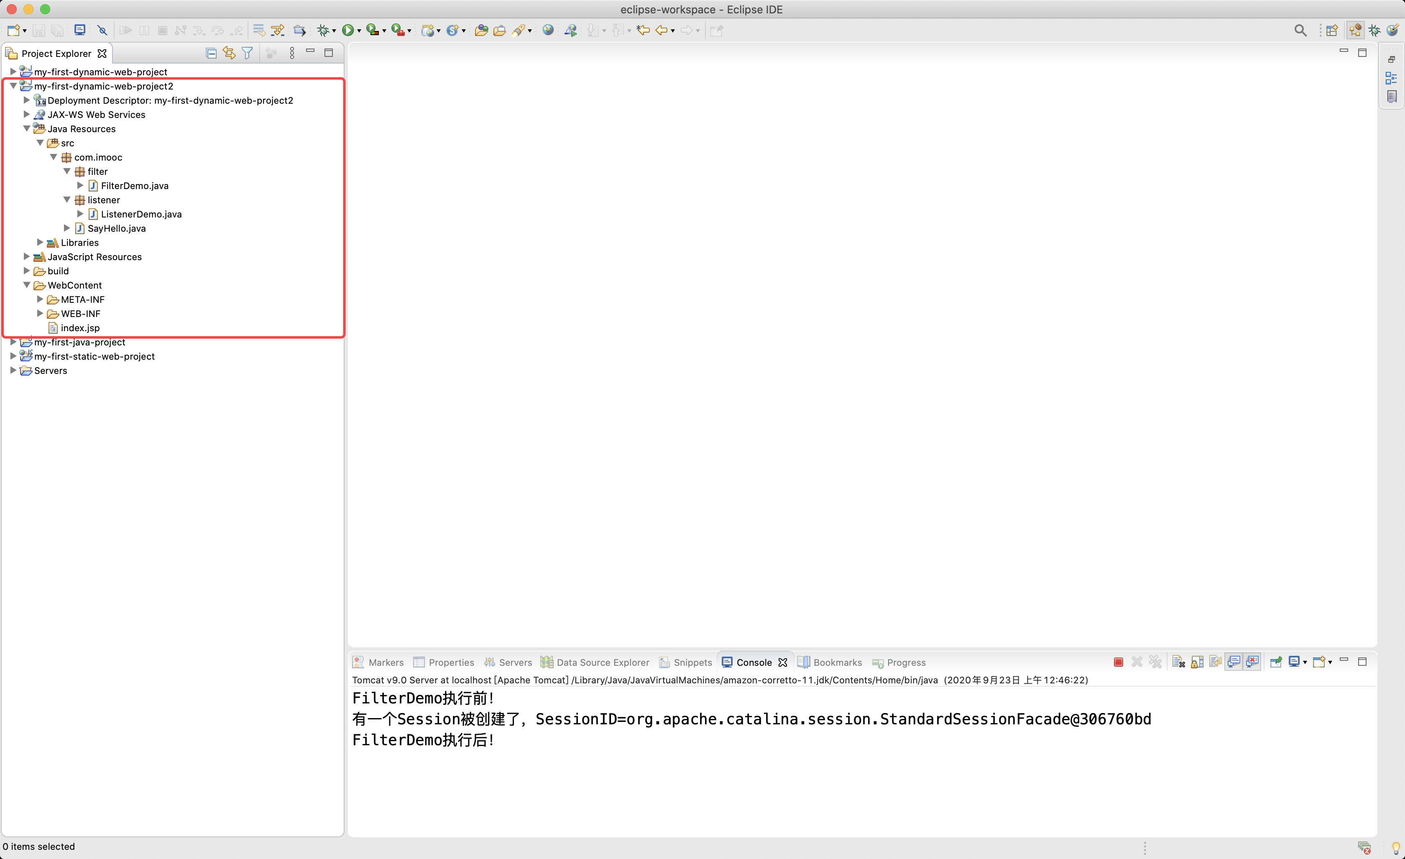1405x859 pixels.
Task: Toggle the Console Scroll Lock
Action: [1197, 662]
